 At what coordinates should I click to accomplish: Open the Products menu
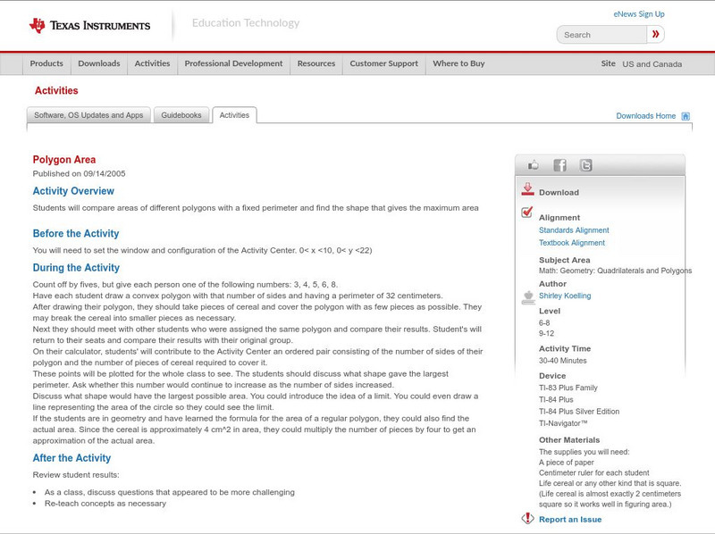tap(46, 64)
